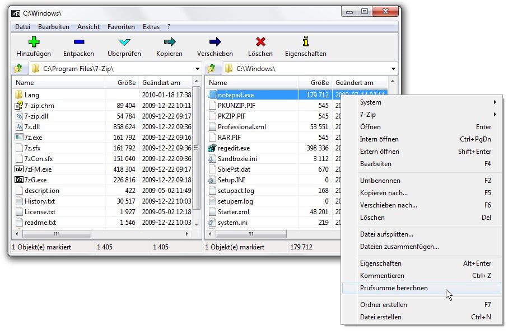Click the red X Löschen icon

click(260, 42)
